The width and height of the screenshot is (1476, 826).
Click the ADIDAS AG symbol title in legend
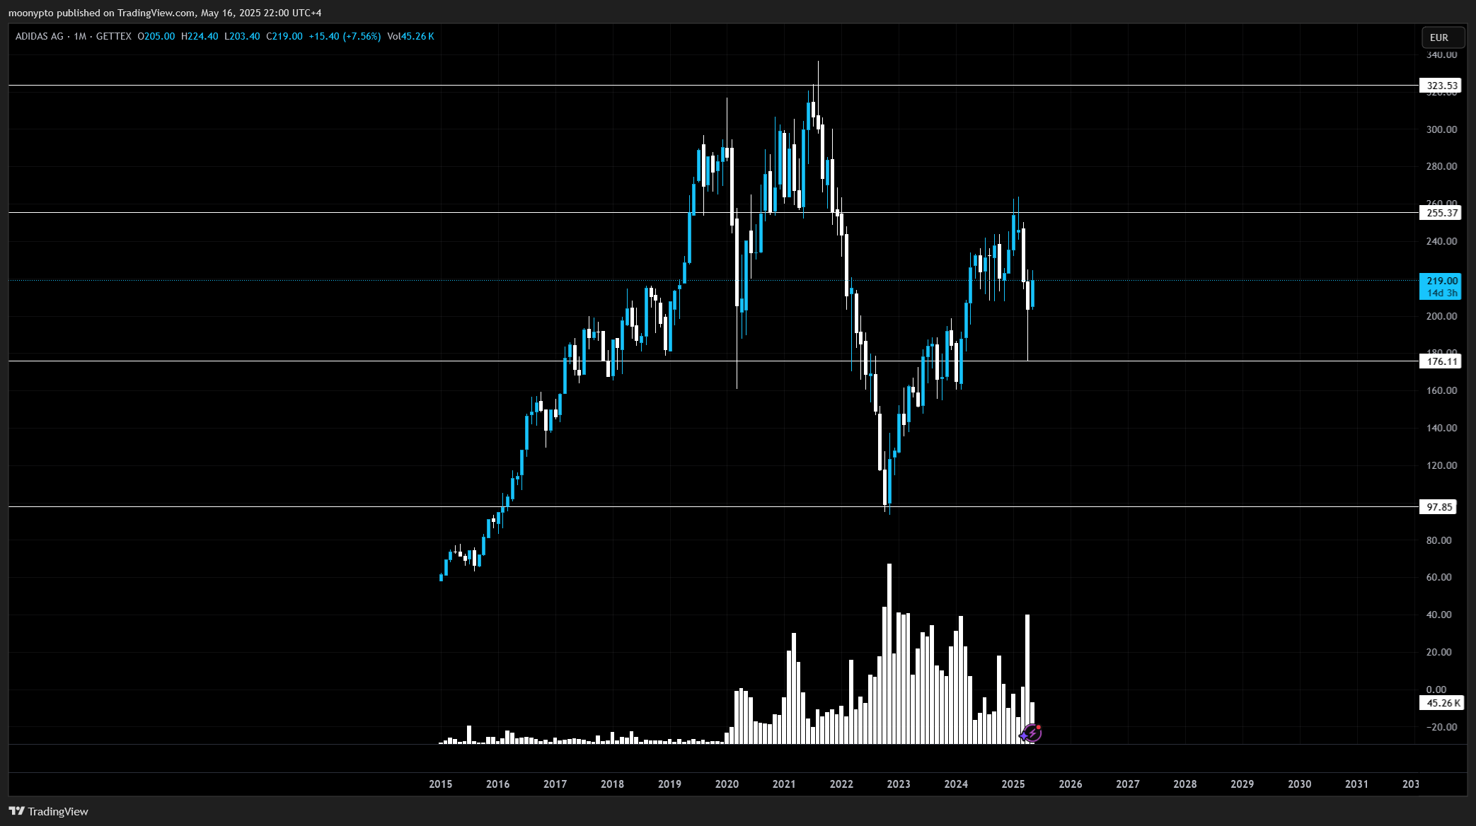point(40,36)
